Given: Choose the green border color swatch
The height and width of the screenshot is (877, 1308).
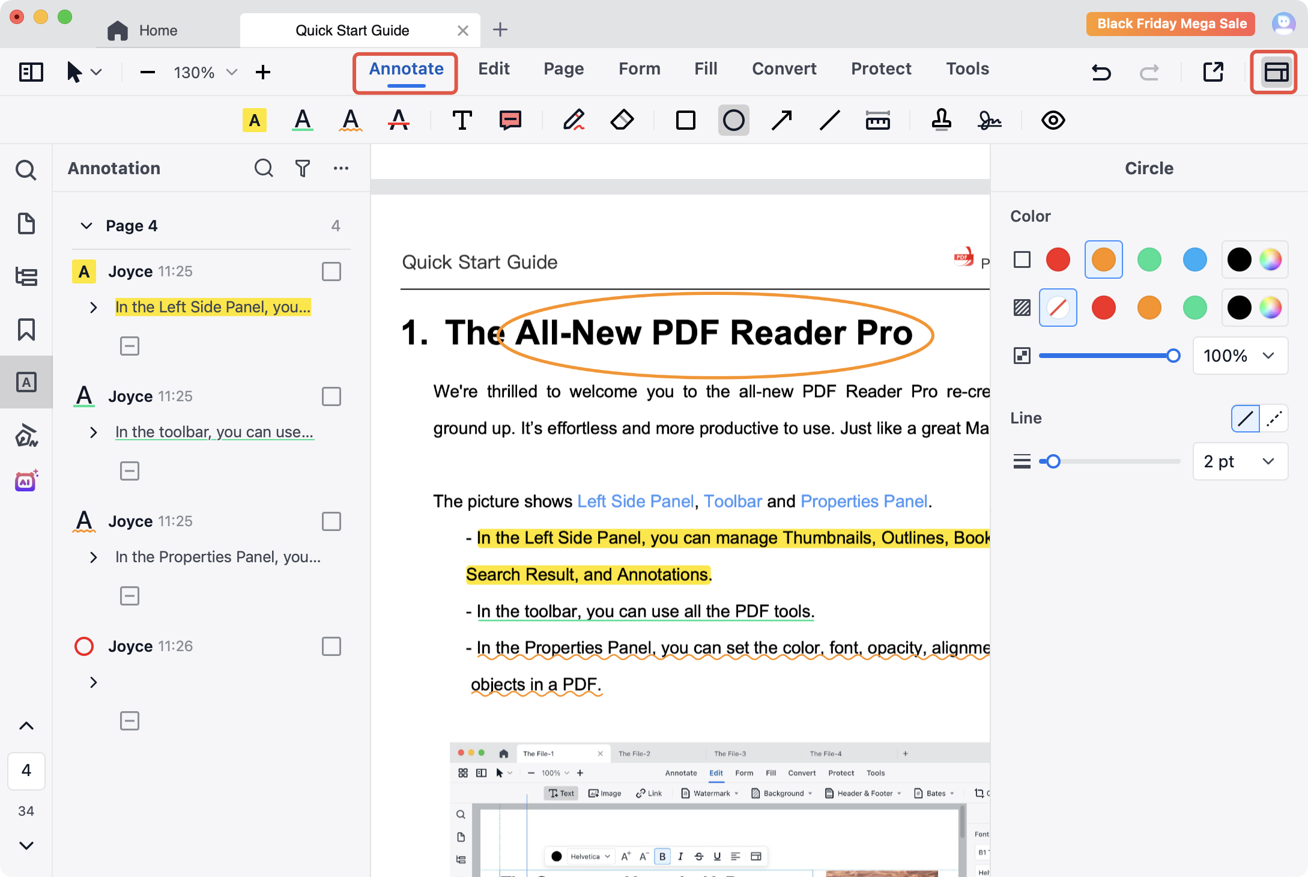Looking at the screenshot, I should (x=1149, y=259).
